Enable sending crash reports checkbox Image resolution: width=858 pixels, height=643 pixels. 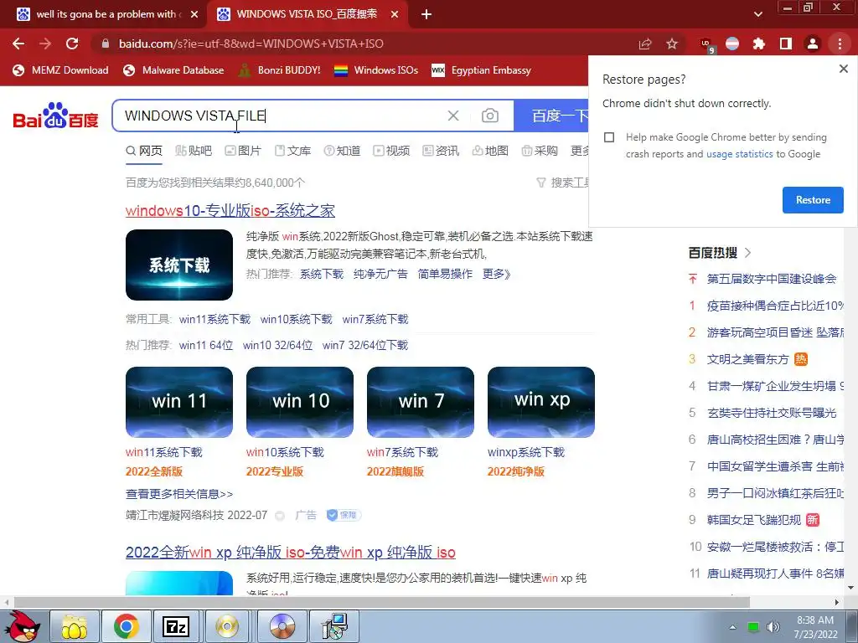pos(609,137)
